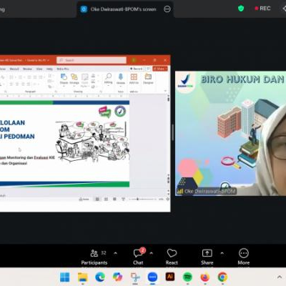Viewport: 286px width, 286px height.
Task: Open Spotify from taskbar
Action: 187,277
